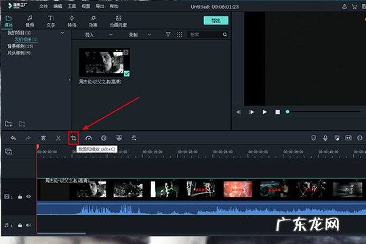The width and height of the screenshot is (366, 244).
Task: Toggle the lock on audio track 1
Action: 20,225
